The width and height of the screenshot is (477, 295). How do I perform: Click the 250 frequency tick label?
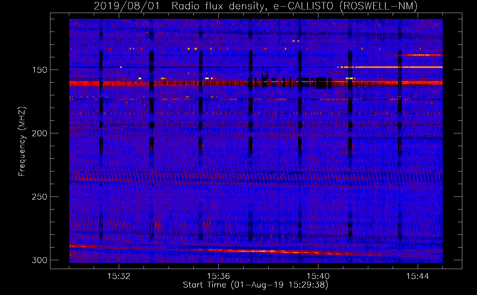[40, 197]
